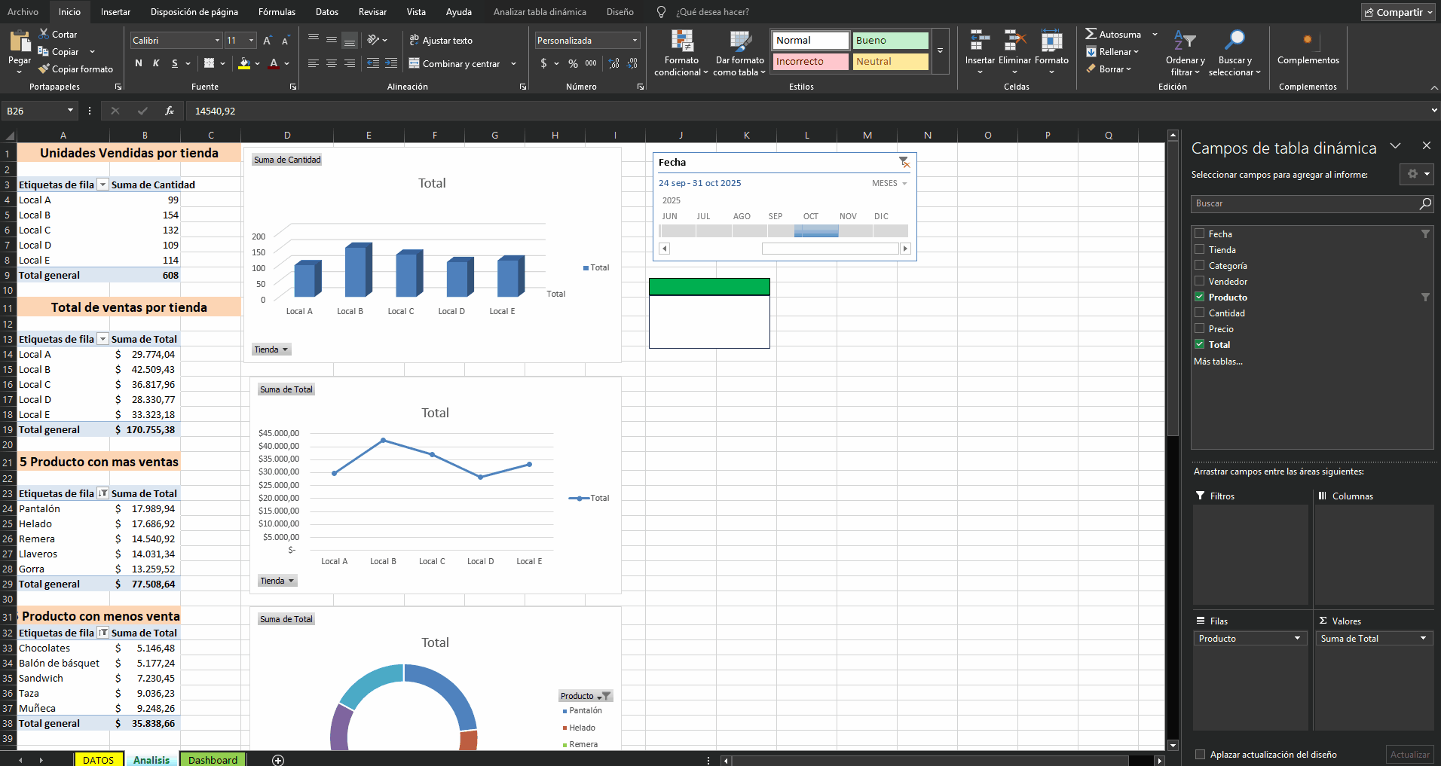Open the Fórmulas ribbon tab
Screen dimensions: 1441x766
coord(277,12)
